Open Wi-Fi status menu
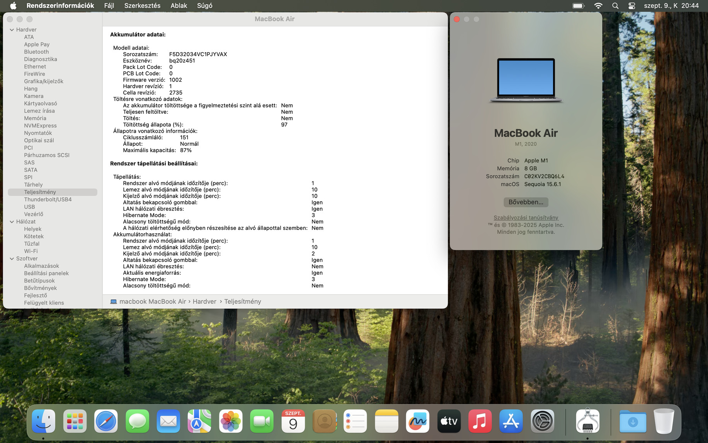Image resolution: width=708 pixels, height=443 pixels. [598, 5]
